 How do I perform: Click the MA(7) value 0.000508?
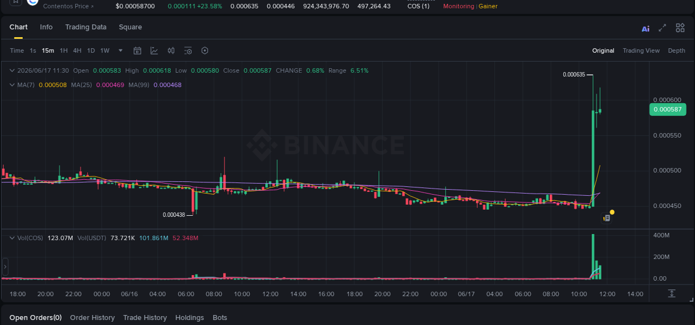53,85
